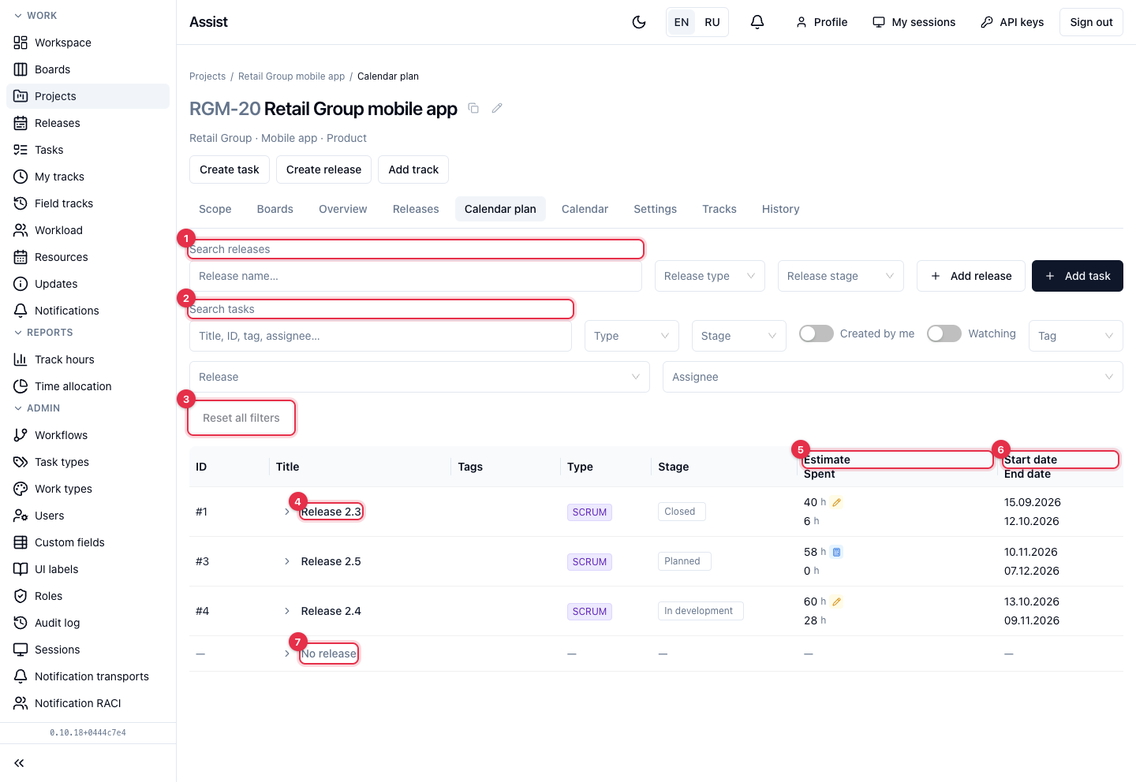Open the History tab
The width and height of the screenshot is (1136, 782).
click(x=781, y=209)
